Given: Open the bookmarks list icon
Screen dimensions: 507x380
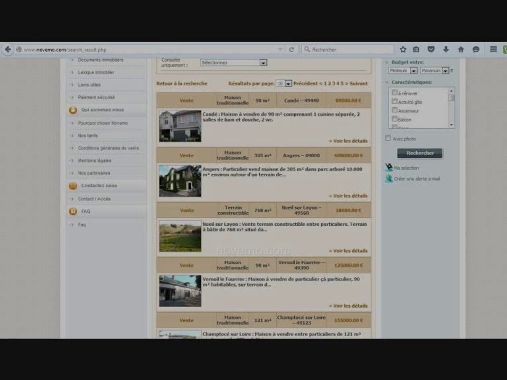Looking at the screenshot, I should click(x=416, y=50).
